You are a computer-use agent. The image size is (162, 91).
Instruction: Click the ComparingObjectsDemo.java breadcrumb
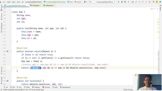55,2
